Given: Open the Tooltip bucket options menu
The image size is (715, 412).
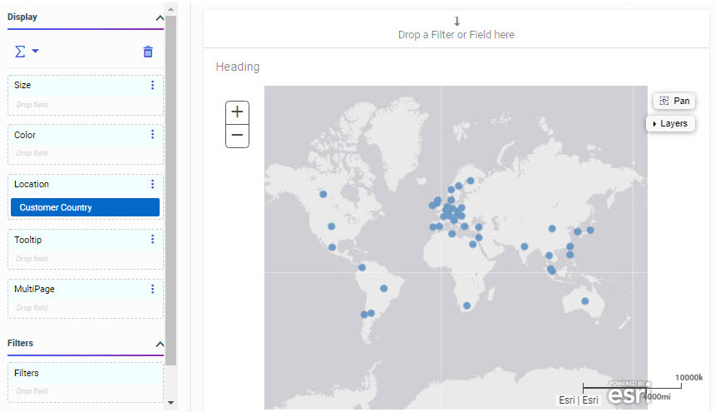Looking at the screenshot, I should (x=152, y=240).
